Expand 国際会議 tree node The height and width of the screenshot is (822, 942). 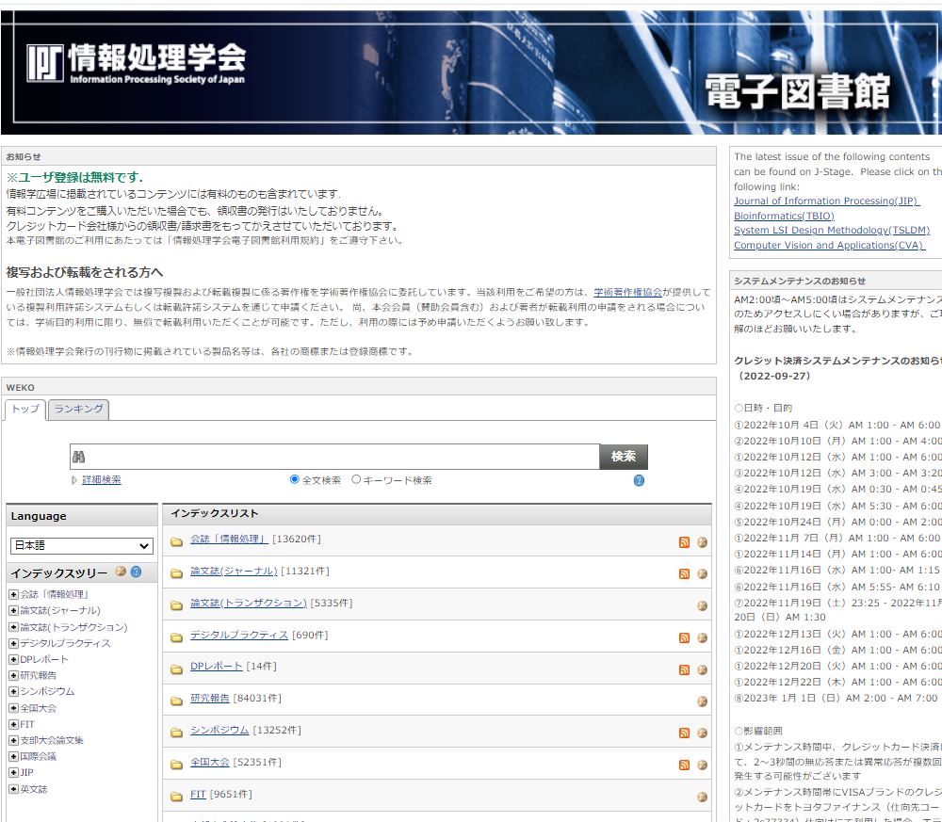pyautogui.click(x=13, y=756)
